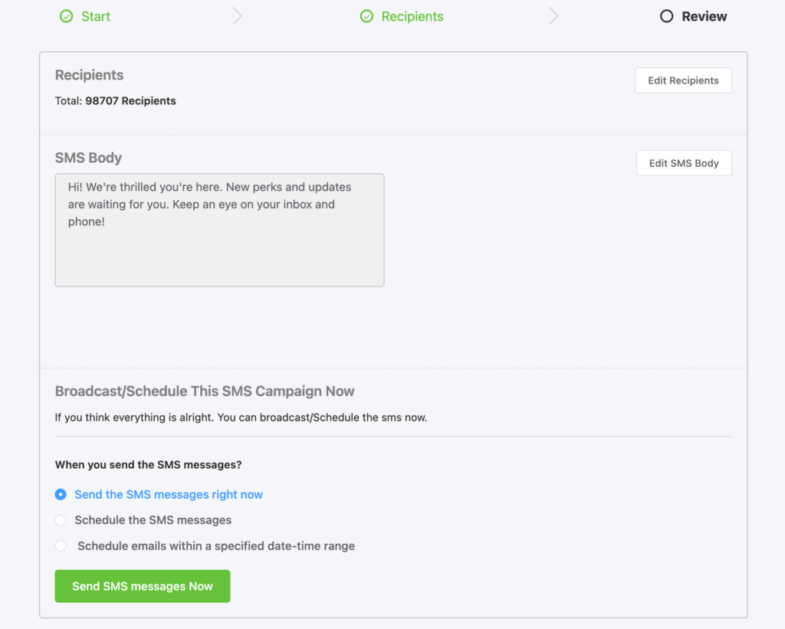Click the Edit Recipients button

(x=682, y=80)
